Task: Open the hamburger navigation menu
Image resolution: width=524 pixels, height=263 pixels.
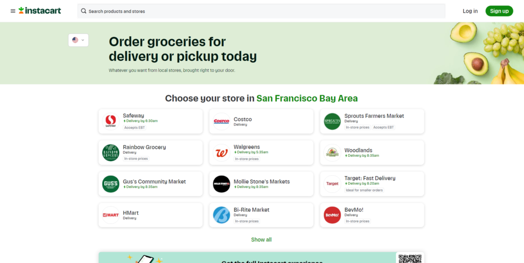Action: pos(13,11)
